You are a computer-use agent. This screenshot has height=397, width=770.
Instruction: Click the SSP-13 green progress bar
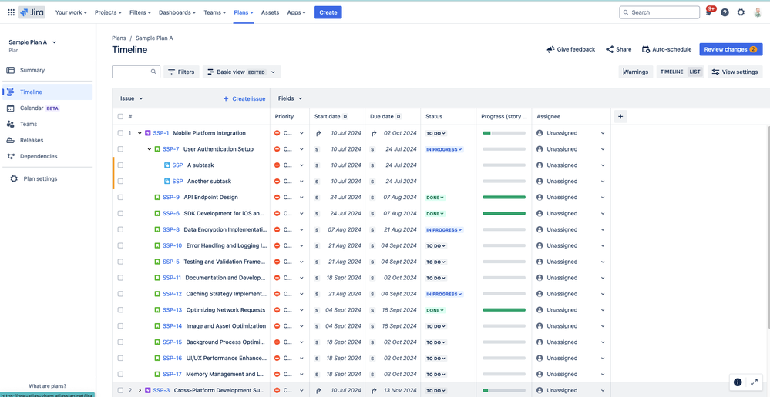click(504, 310)
